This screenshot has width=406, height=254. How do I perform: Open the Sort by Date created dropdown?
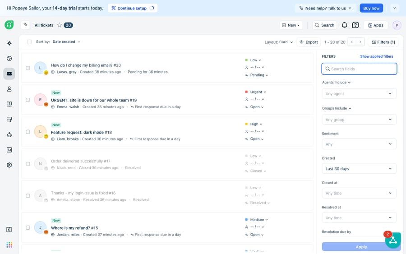tap(66, 42)
